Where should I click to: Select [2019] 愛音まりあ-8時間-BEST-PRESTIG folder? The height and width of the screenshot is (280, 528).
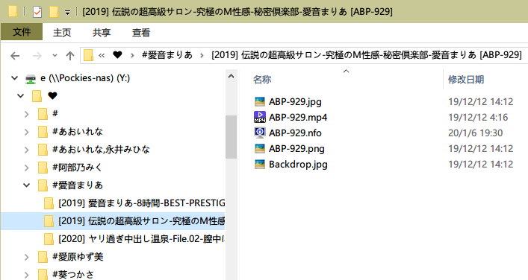tap(142, 203)
